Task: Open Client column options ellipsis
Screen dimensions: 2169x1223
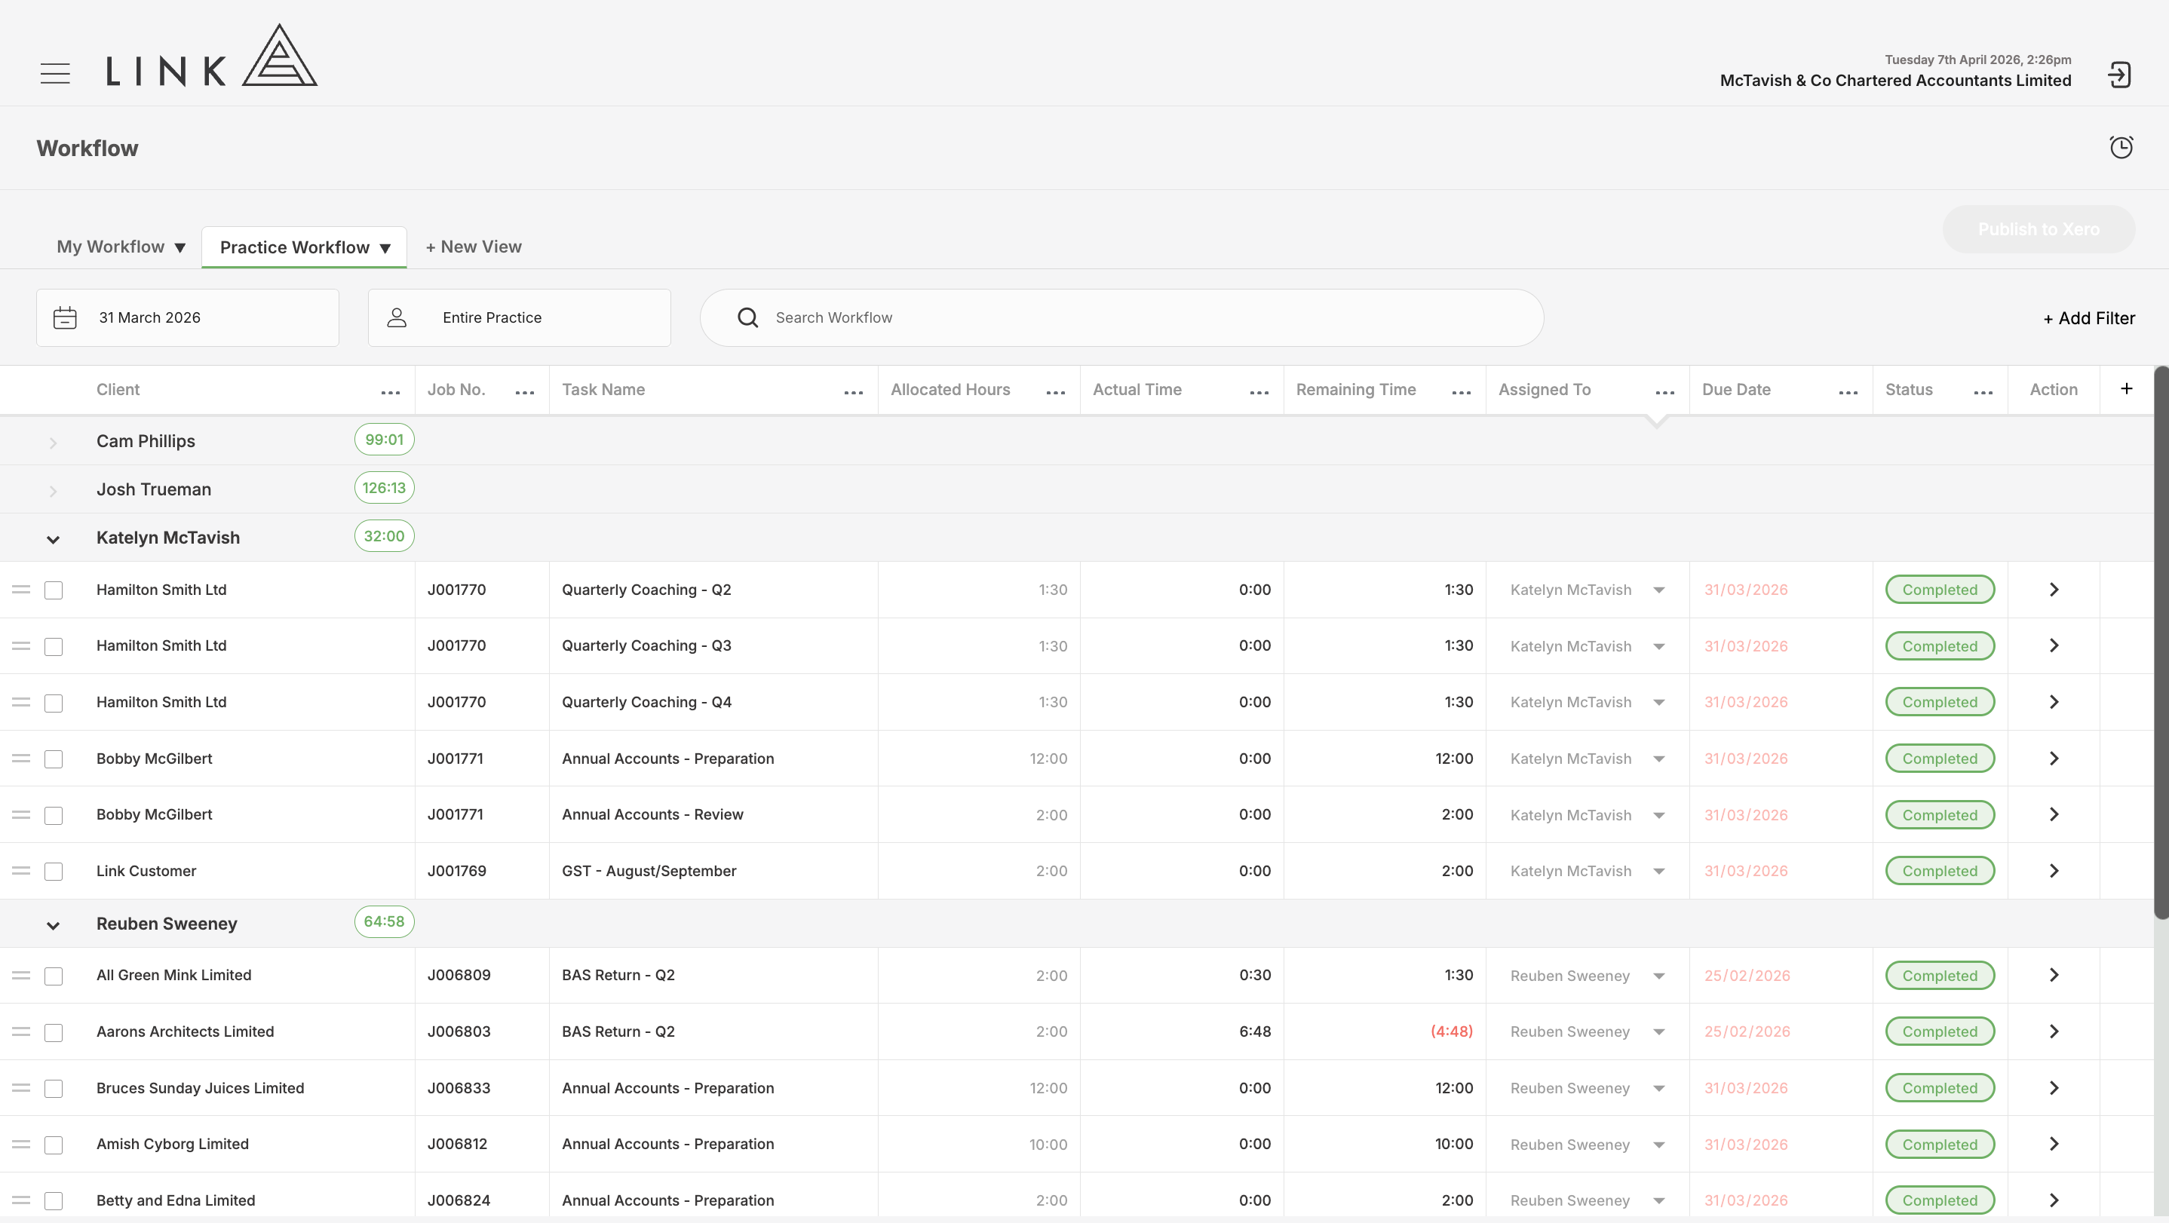Action: pyautogui.click(x=391, y=392)
